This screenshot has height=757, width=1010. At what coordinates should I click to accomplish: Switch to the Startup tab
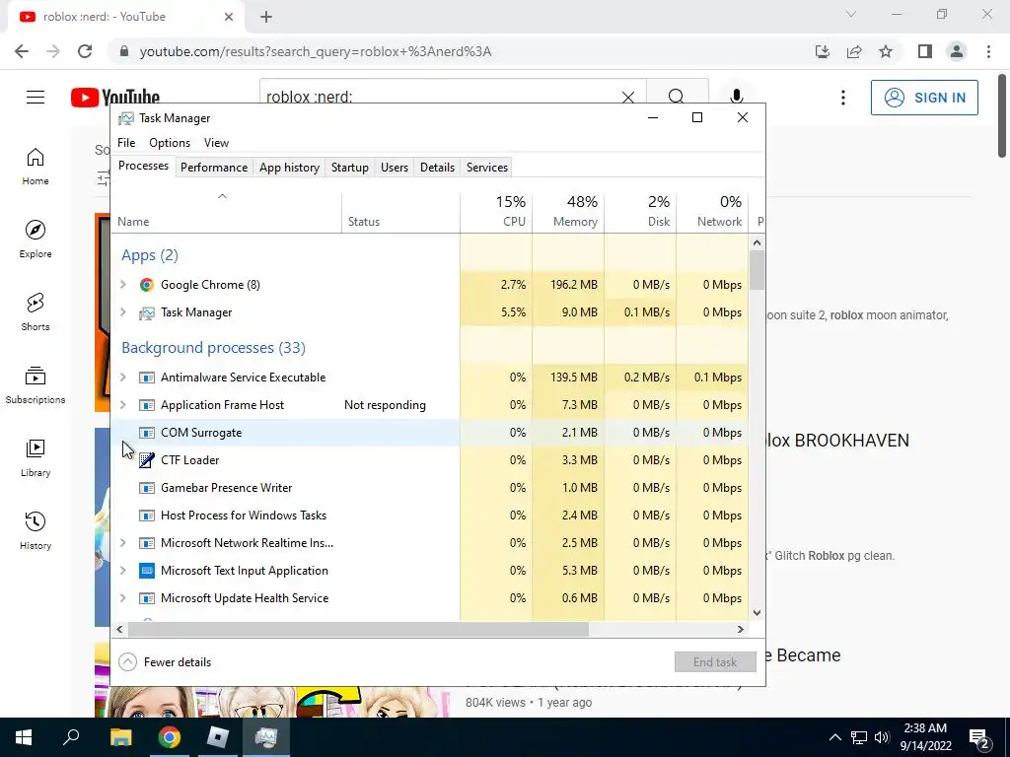coord(350,168)
